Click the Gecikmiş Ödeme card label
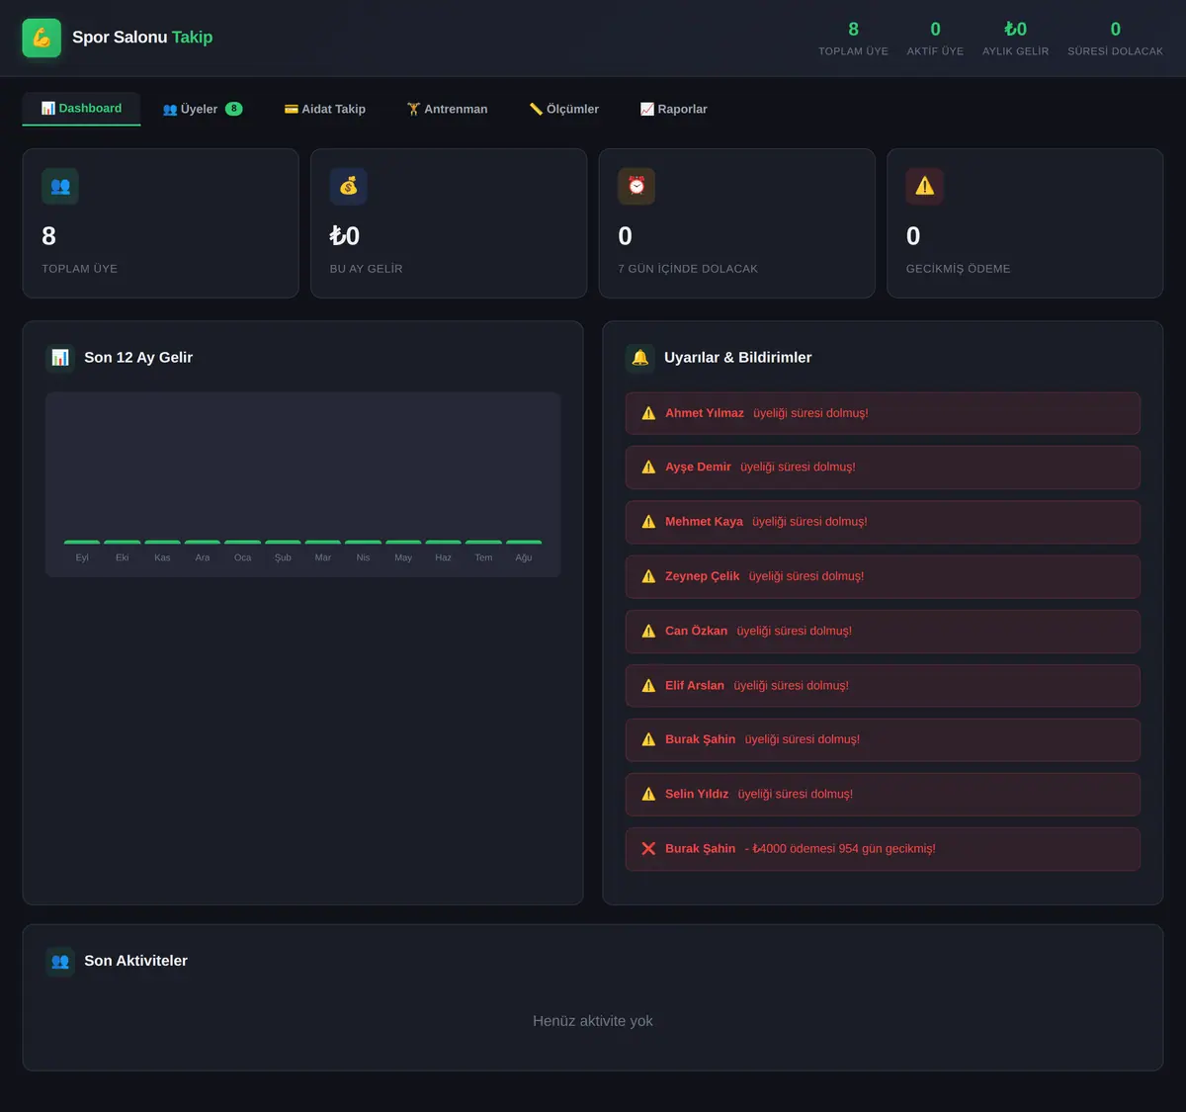Image resolution: width=1186 pixels, height=1112 pixels. click(x=958, y=269)
